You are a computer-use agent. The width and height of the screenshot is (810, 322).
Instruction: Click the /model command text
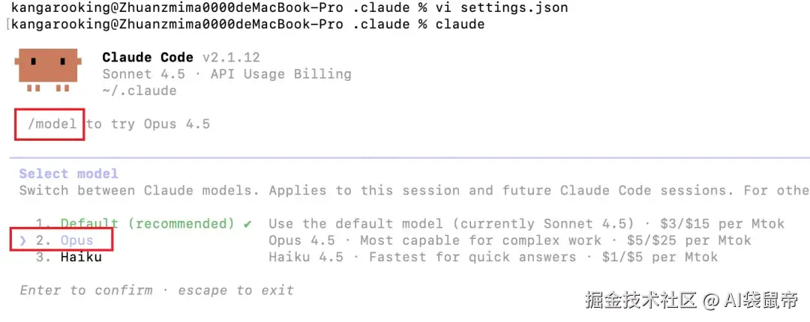52,124
